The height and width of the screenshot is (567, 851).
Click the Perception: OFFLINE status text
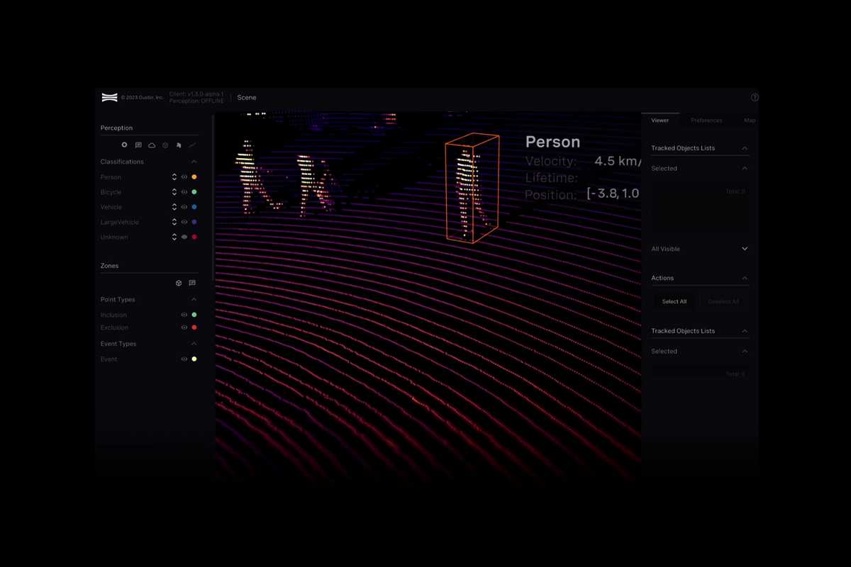click(x=196, y=101)
